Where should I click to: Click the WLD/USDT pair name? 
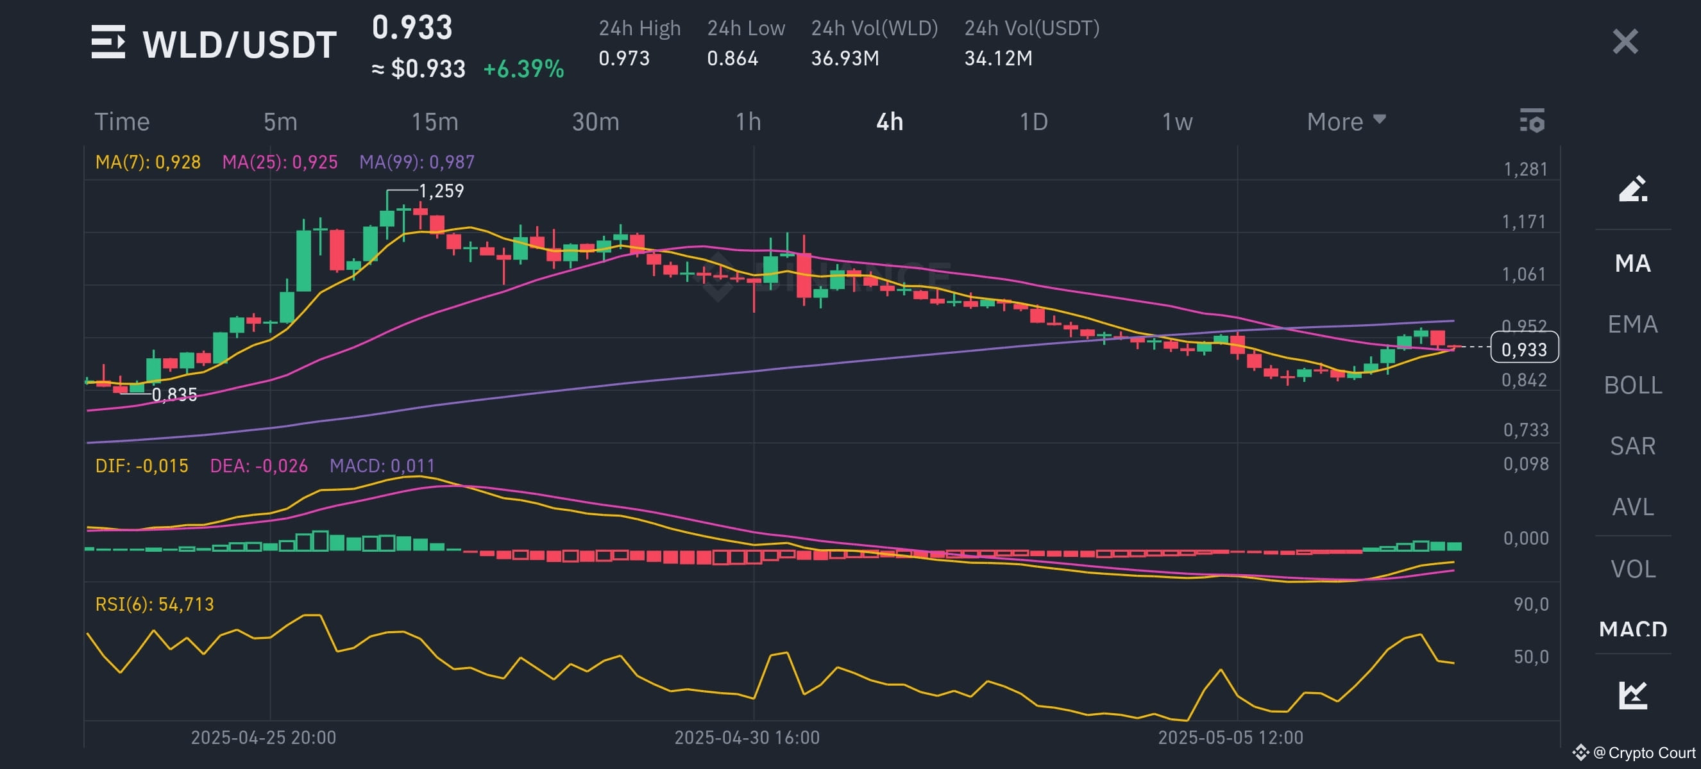240,44
